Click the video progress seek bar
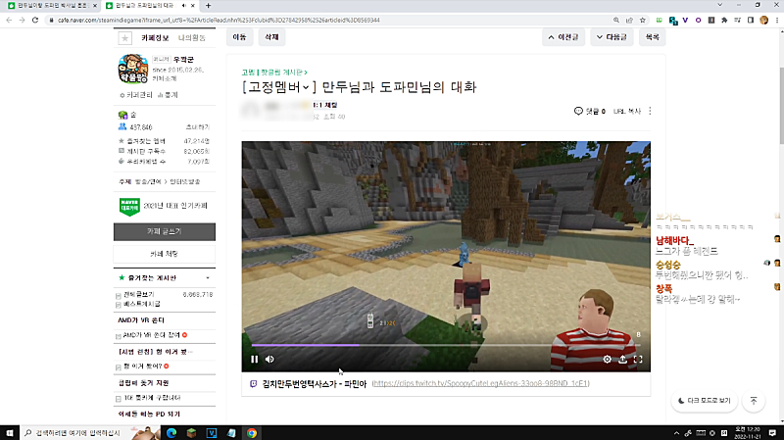 (441, 345)
